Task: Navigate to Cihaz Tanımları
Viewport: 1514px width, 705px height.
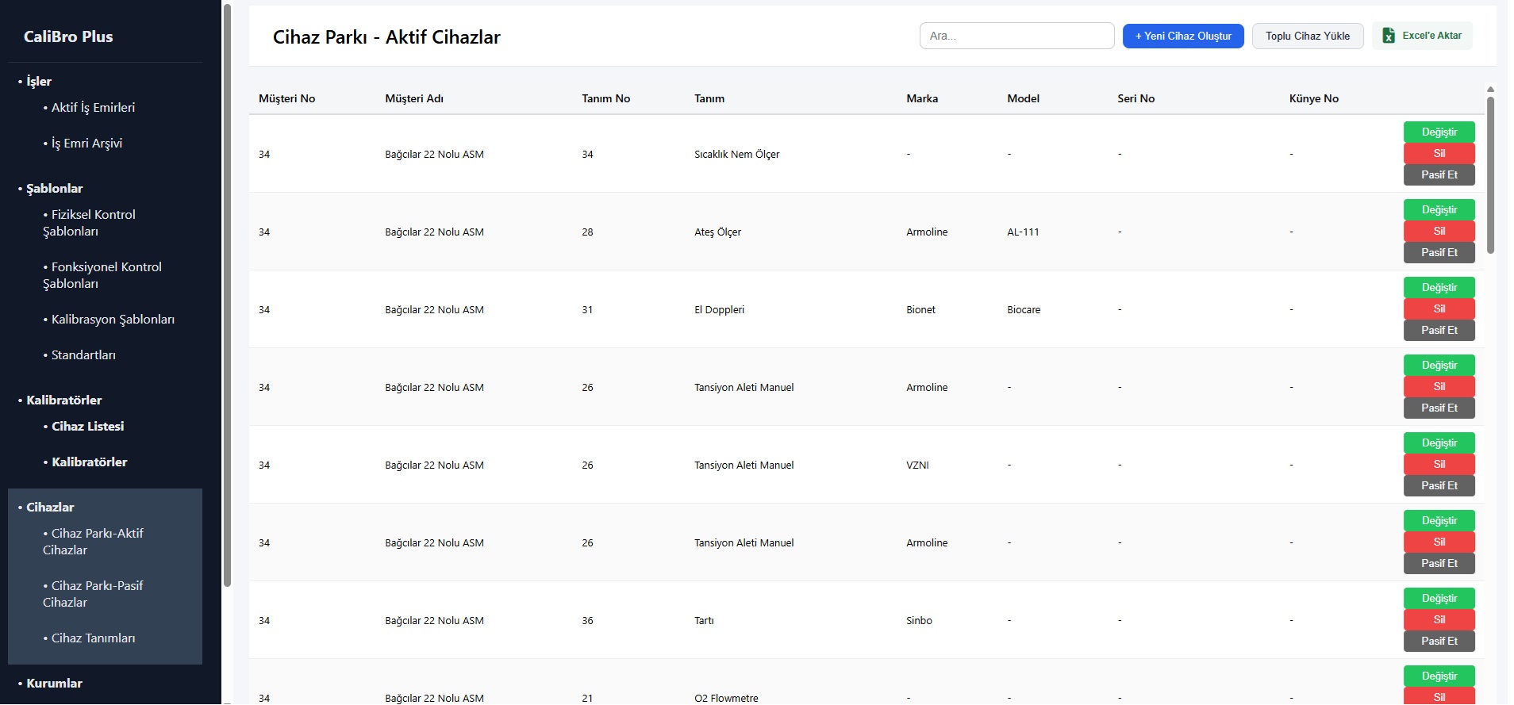Action: click(x=93, y=638)
